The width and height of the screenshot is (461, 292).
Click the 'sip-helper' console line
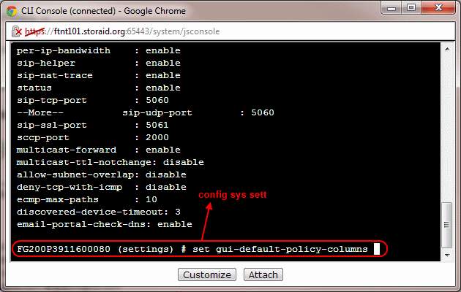(99, 63)
